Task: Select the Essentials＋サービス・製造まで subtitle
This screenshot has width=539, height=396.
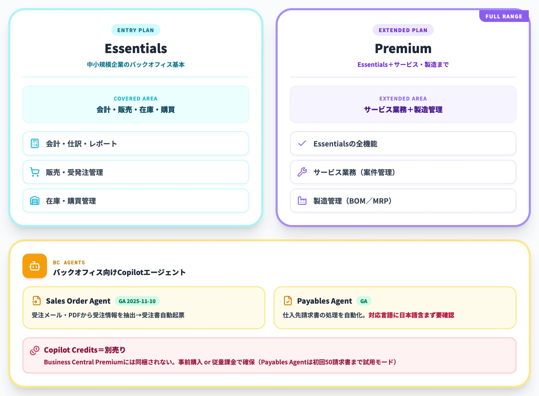Action: pos(403,65)
